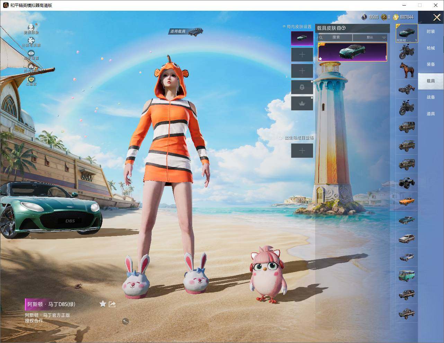Select the horse in vehicle list

[x=407, y=70]
